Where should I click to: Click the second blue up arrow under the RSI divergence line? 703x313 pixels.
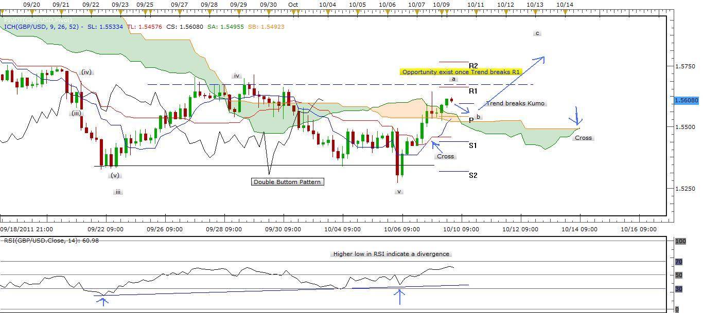(x=400, y=297)
